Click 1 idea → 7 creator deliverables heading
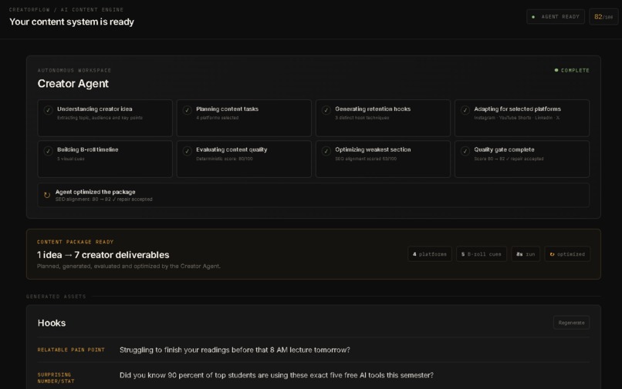This screenshot has width=622, height=389. (x=103, y=255)
